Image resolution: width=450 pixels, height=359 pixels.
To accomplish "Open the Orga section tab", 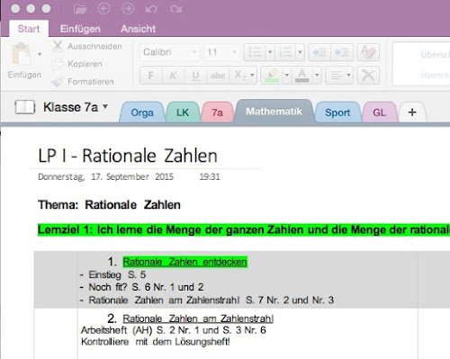I will coord(142,112).
